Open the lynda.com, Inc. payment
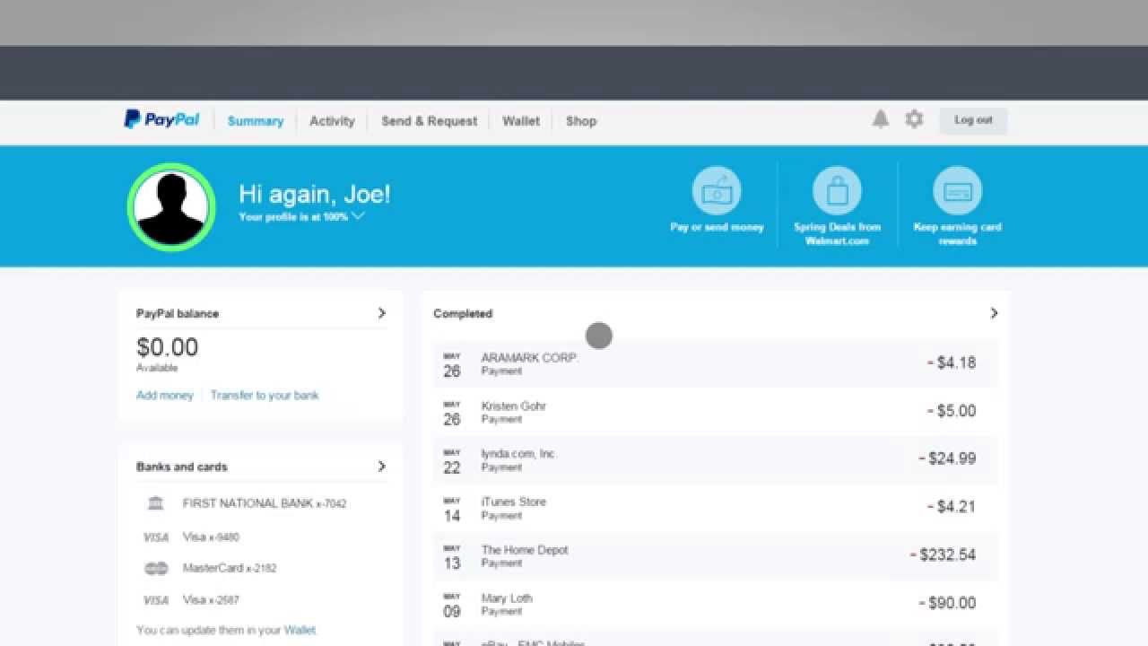1148x646 pixels. click(715, 459)
